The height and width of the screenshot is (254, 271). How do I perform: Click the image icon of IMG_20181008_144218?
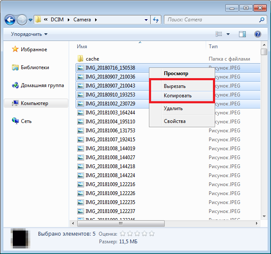(81, 166)
